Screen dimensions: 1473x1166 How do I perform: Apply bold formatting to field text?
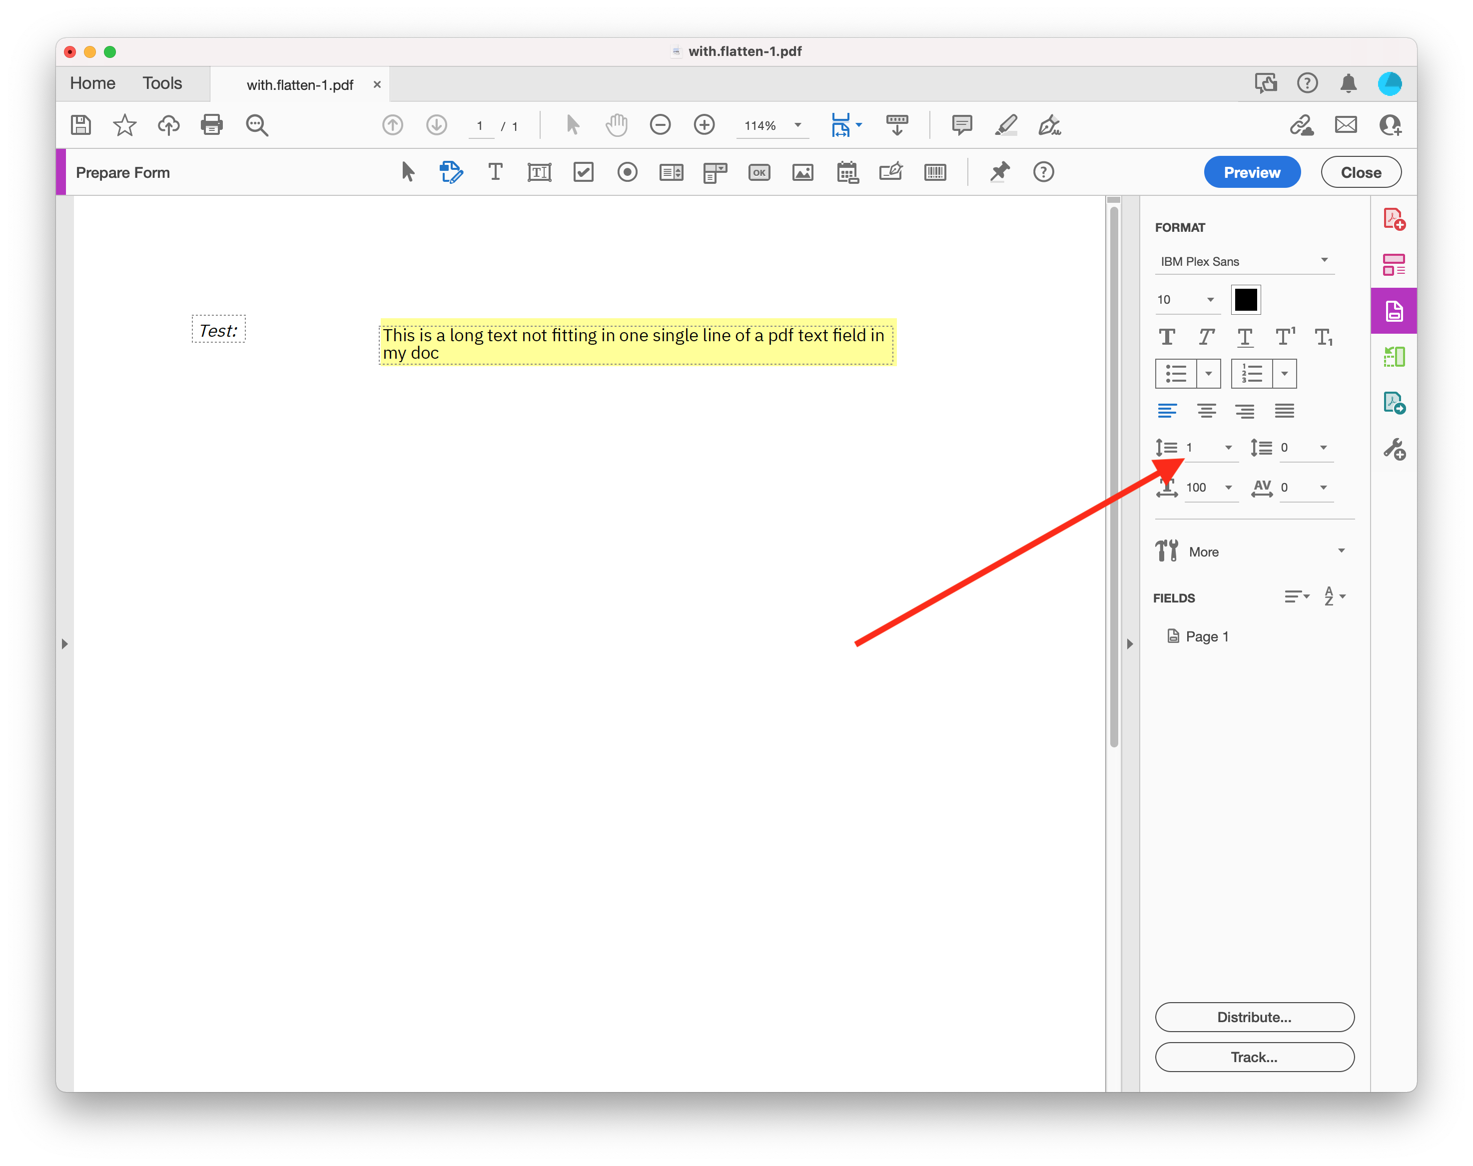pos(1167,337)
